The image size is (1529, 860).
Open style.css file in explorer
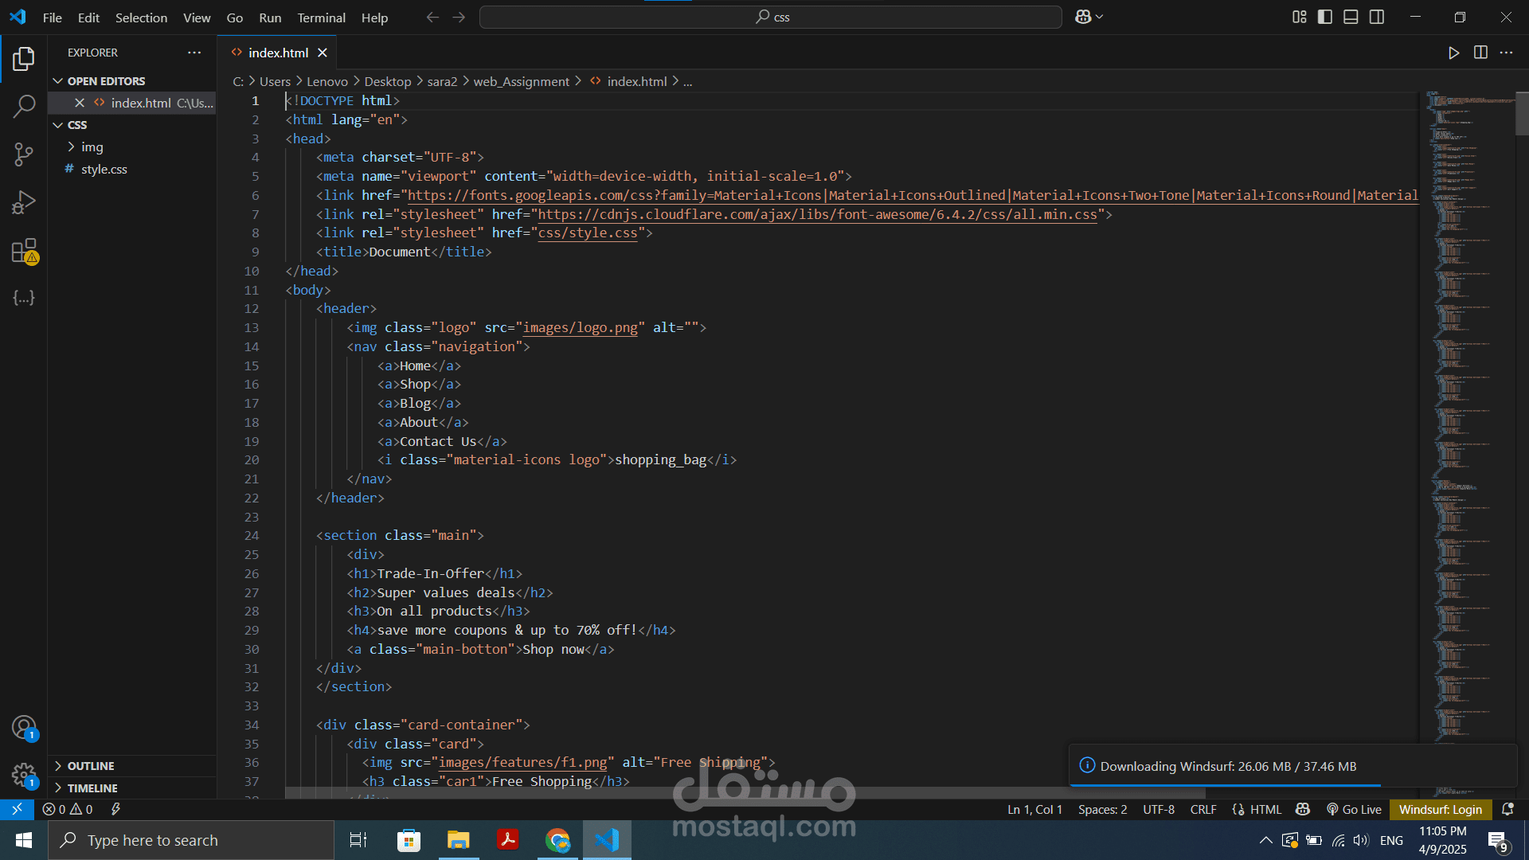point(104,169)
